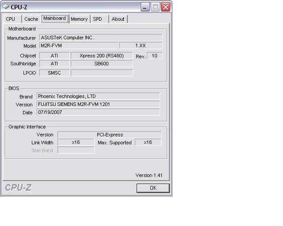Click the Link Width value x16
This screenshot has width=283, height=226.
click(x=76, y=142)
